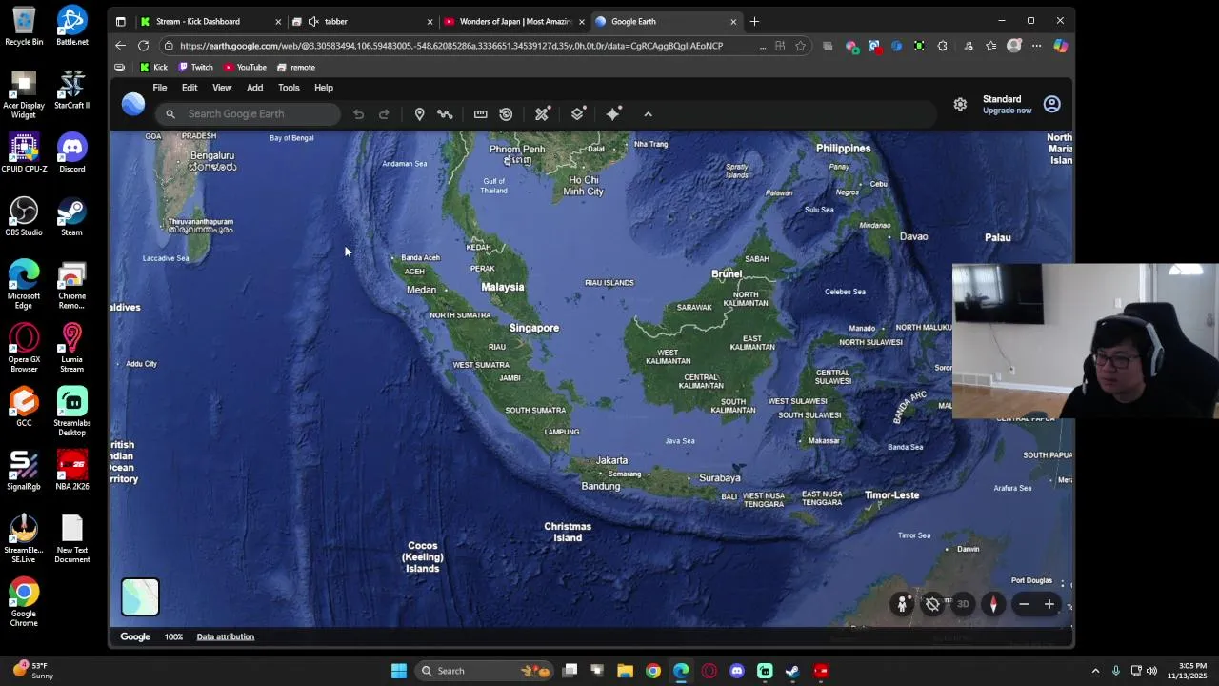
Task: Click the locate my position icon
Action: tap(932, 604)
